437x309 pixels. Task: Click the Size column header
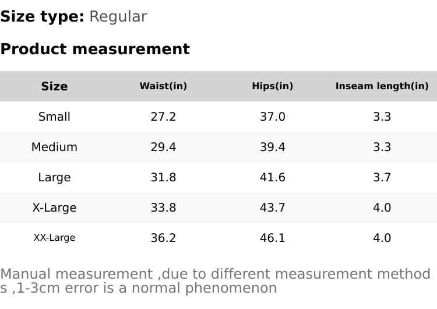54,86
